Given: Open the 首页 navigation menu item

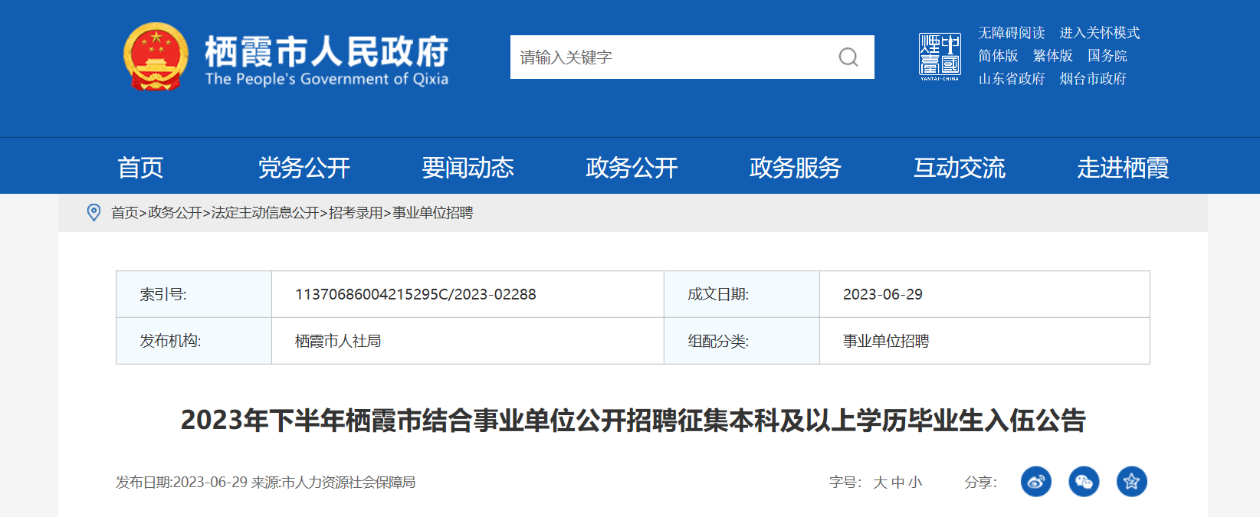Looking at the screenshot, I should (140, 168).
